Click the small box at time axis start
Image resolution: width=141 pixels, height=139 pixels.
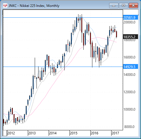click(5, 133)
